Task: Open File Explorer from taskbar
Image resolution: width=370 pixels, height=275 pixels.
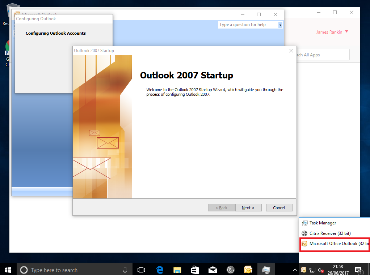Action: pyautogui.click(x=177, y=270)
